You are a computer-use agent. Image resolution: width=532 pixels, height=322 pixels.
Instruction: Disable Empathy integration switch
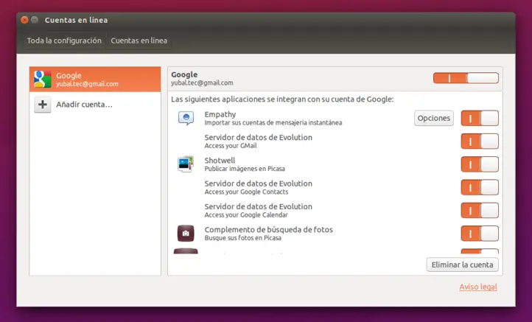click(x=480, y=118)
